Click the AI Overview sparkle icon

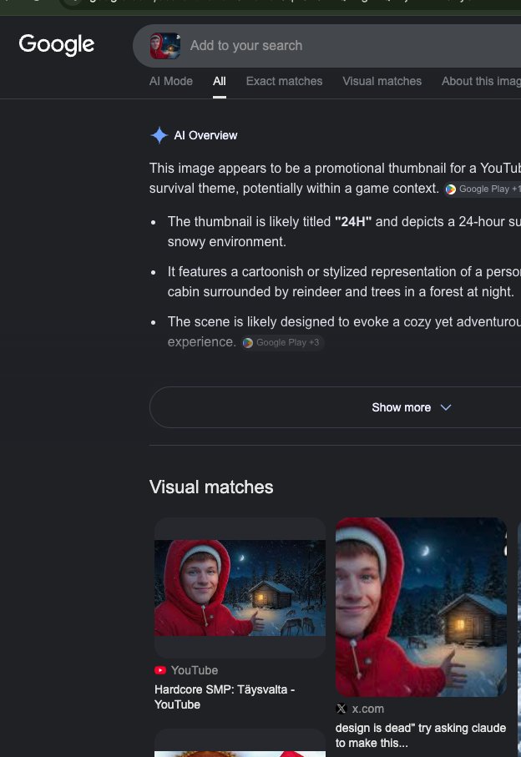coord(159,135)
